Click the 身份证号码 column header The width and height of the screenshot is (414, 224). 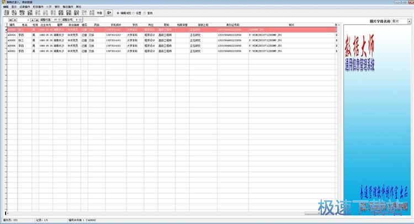click(232, 25)
